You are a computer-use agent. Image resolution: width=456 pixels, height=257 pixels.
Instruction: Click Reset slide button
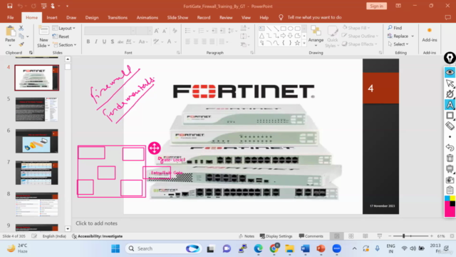61,36
